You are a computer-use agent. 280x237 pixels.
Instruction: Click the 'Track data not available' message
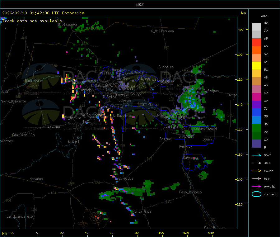click(x=32, y=21)
